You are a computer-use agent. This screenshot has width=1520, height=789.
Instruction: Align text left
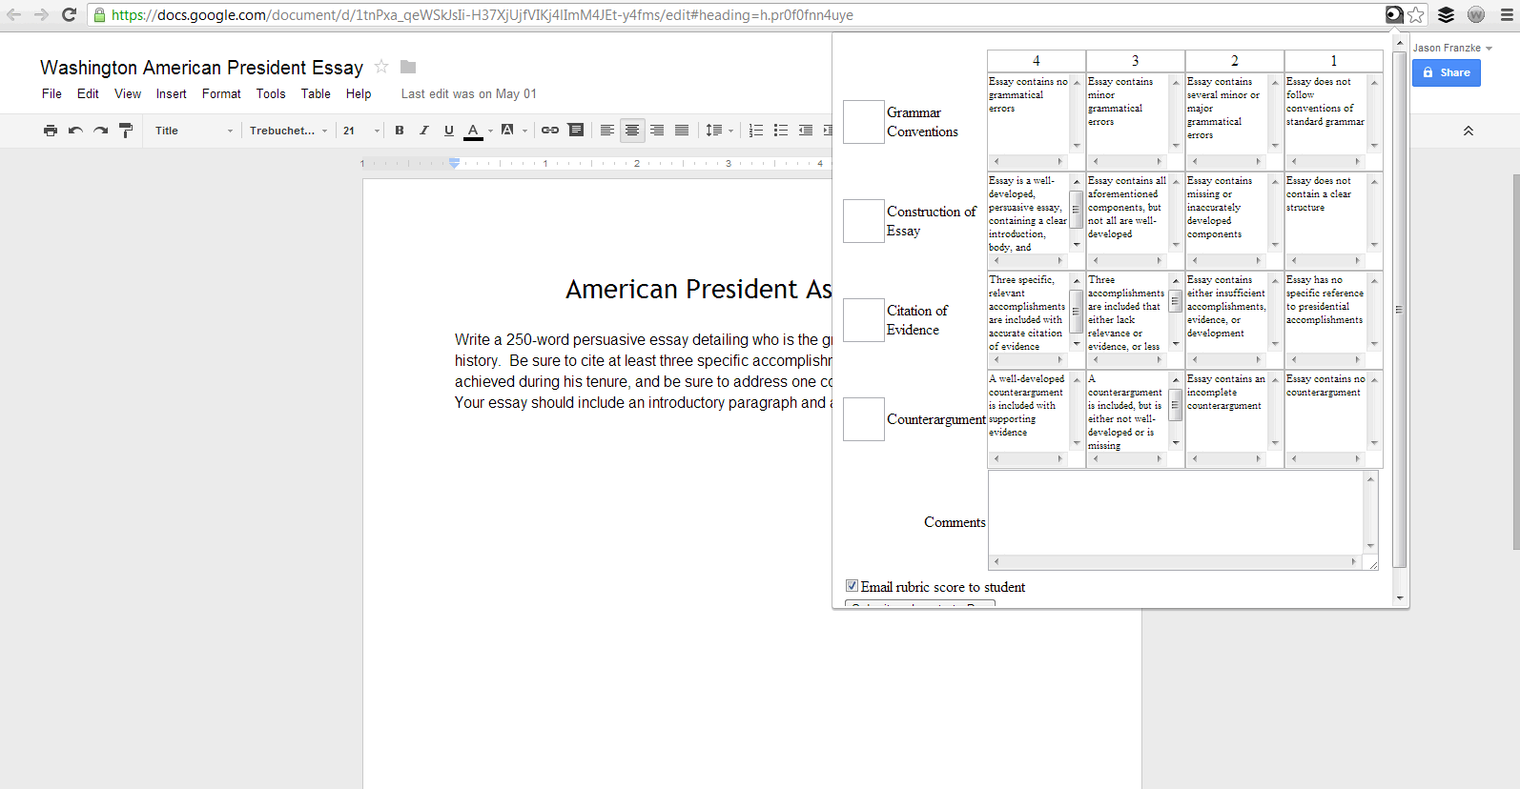tap(607, 131)
